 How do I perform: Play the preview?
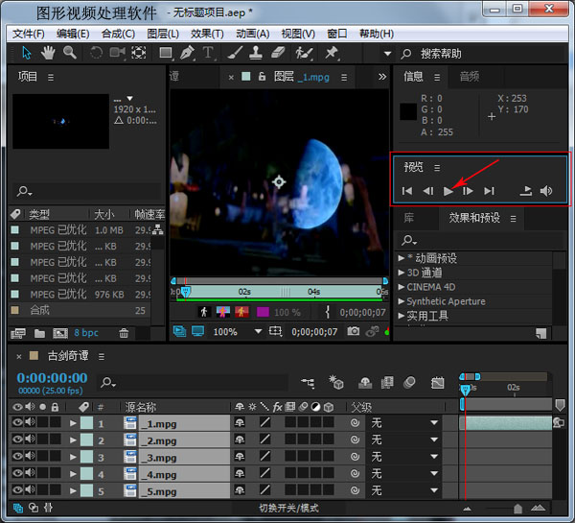(x=448, y=191)
